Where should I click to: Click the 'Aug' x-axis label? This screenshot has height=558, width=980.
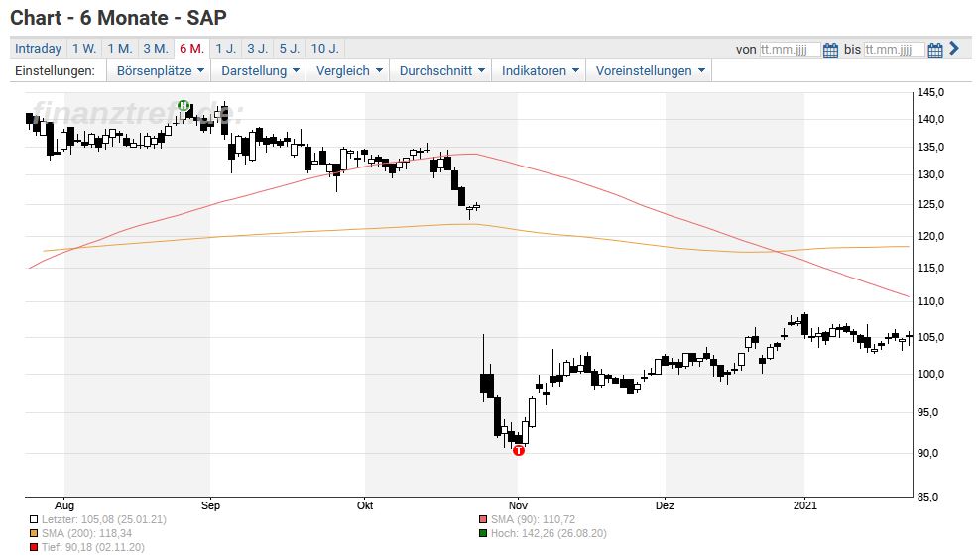tap(64, 505)
